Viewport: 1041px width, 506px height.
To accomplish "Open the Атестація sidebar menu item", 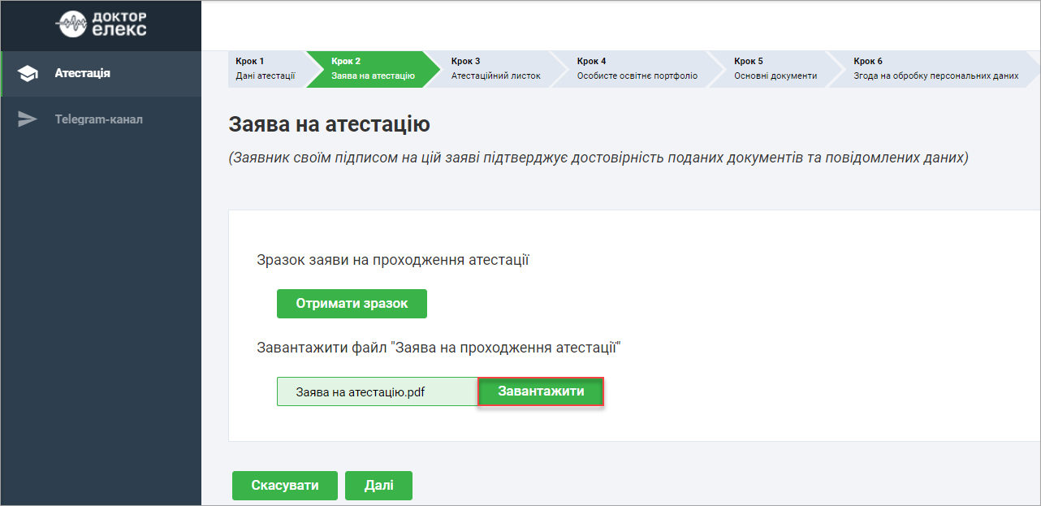I will coord(83,74).
